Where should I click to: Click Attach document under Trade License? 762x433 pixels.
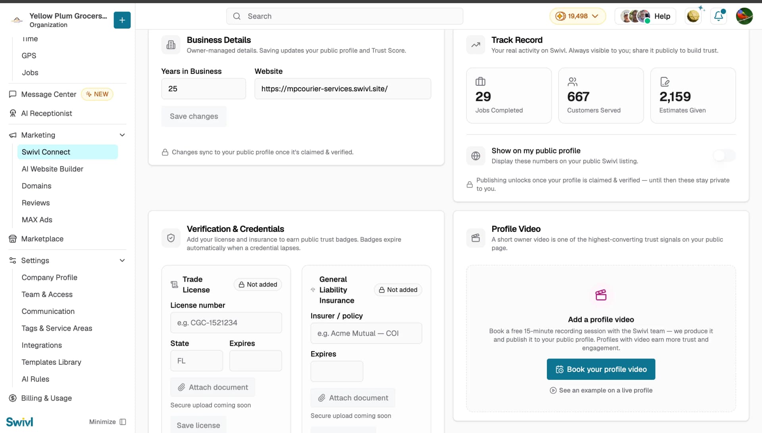pos(213,387)
